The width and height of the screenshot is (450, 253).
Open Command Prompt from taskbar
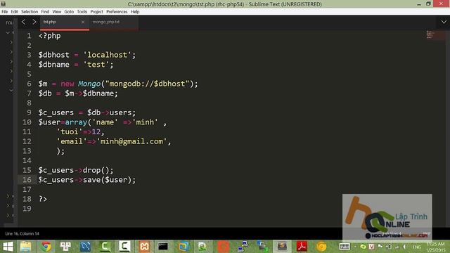tap(163, 247)
